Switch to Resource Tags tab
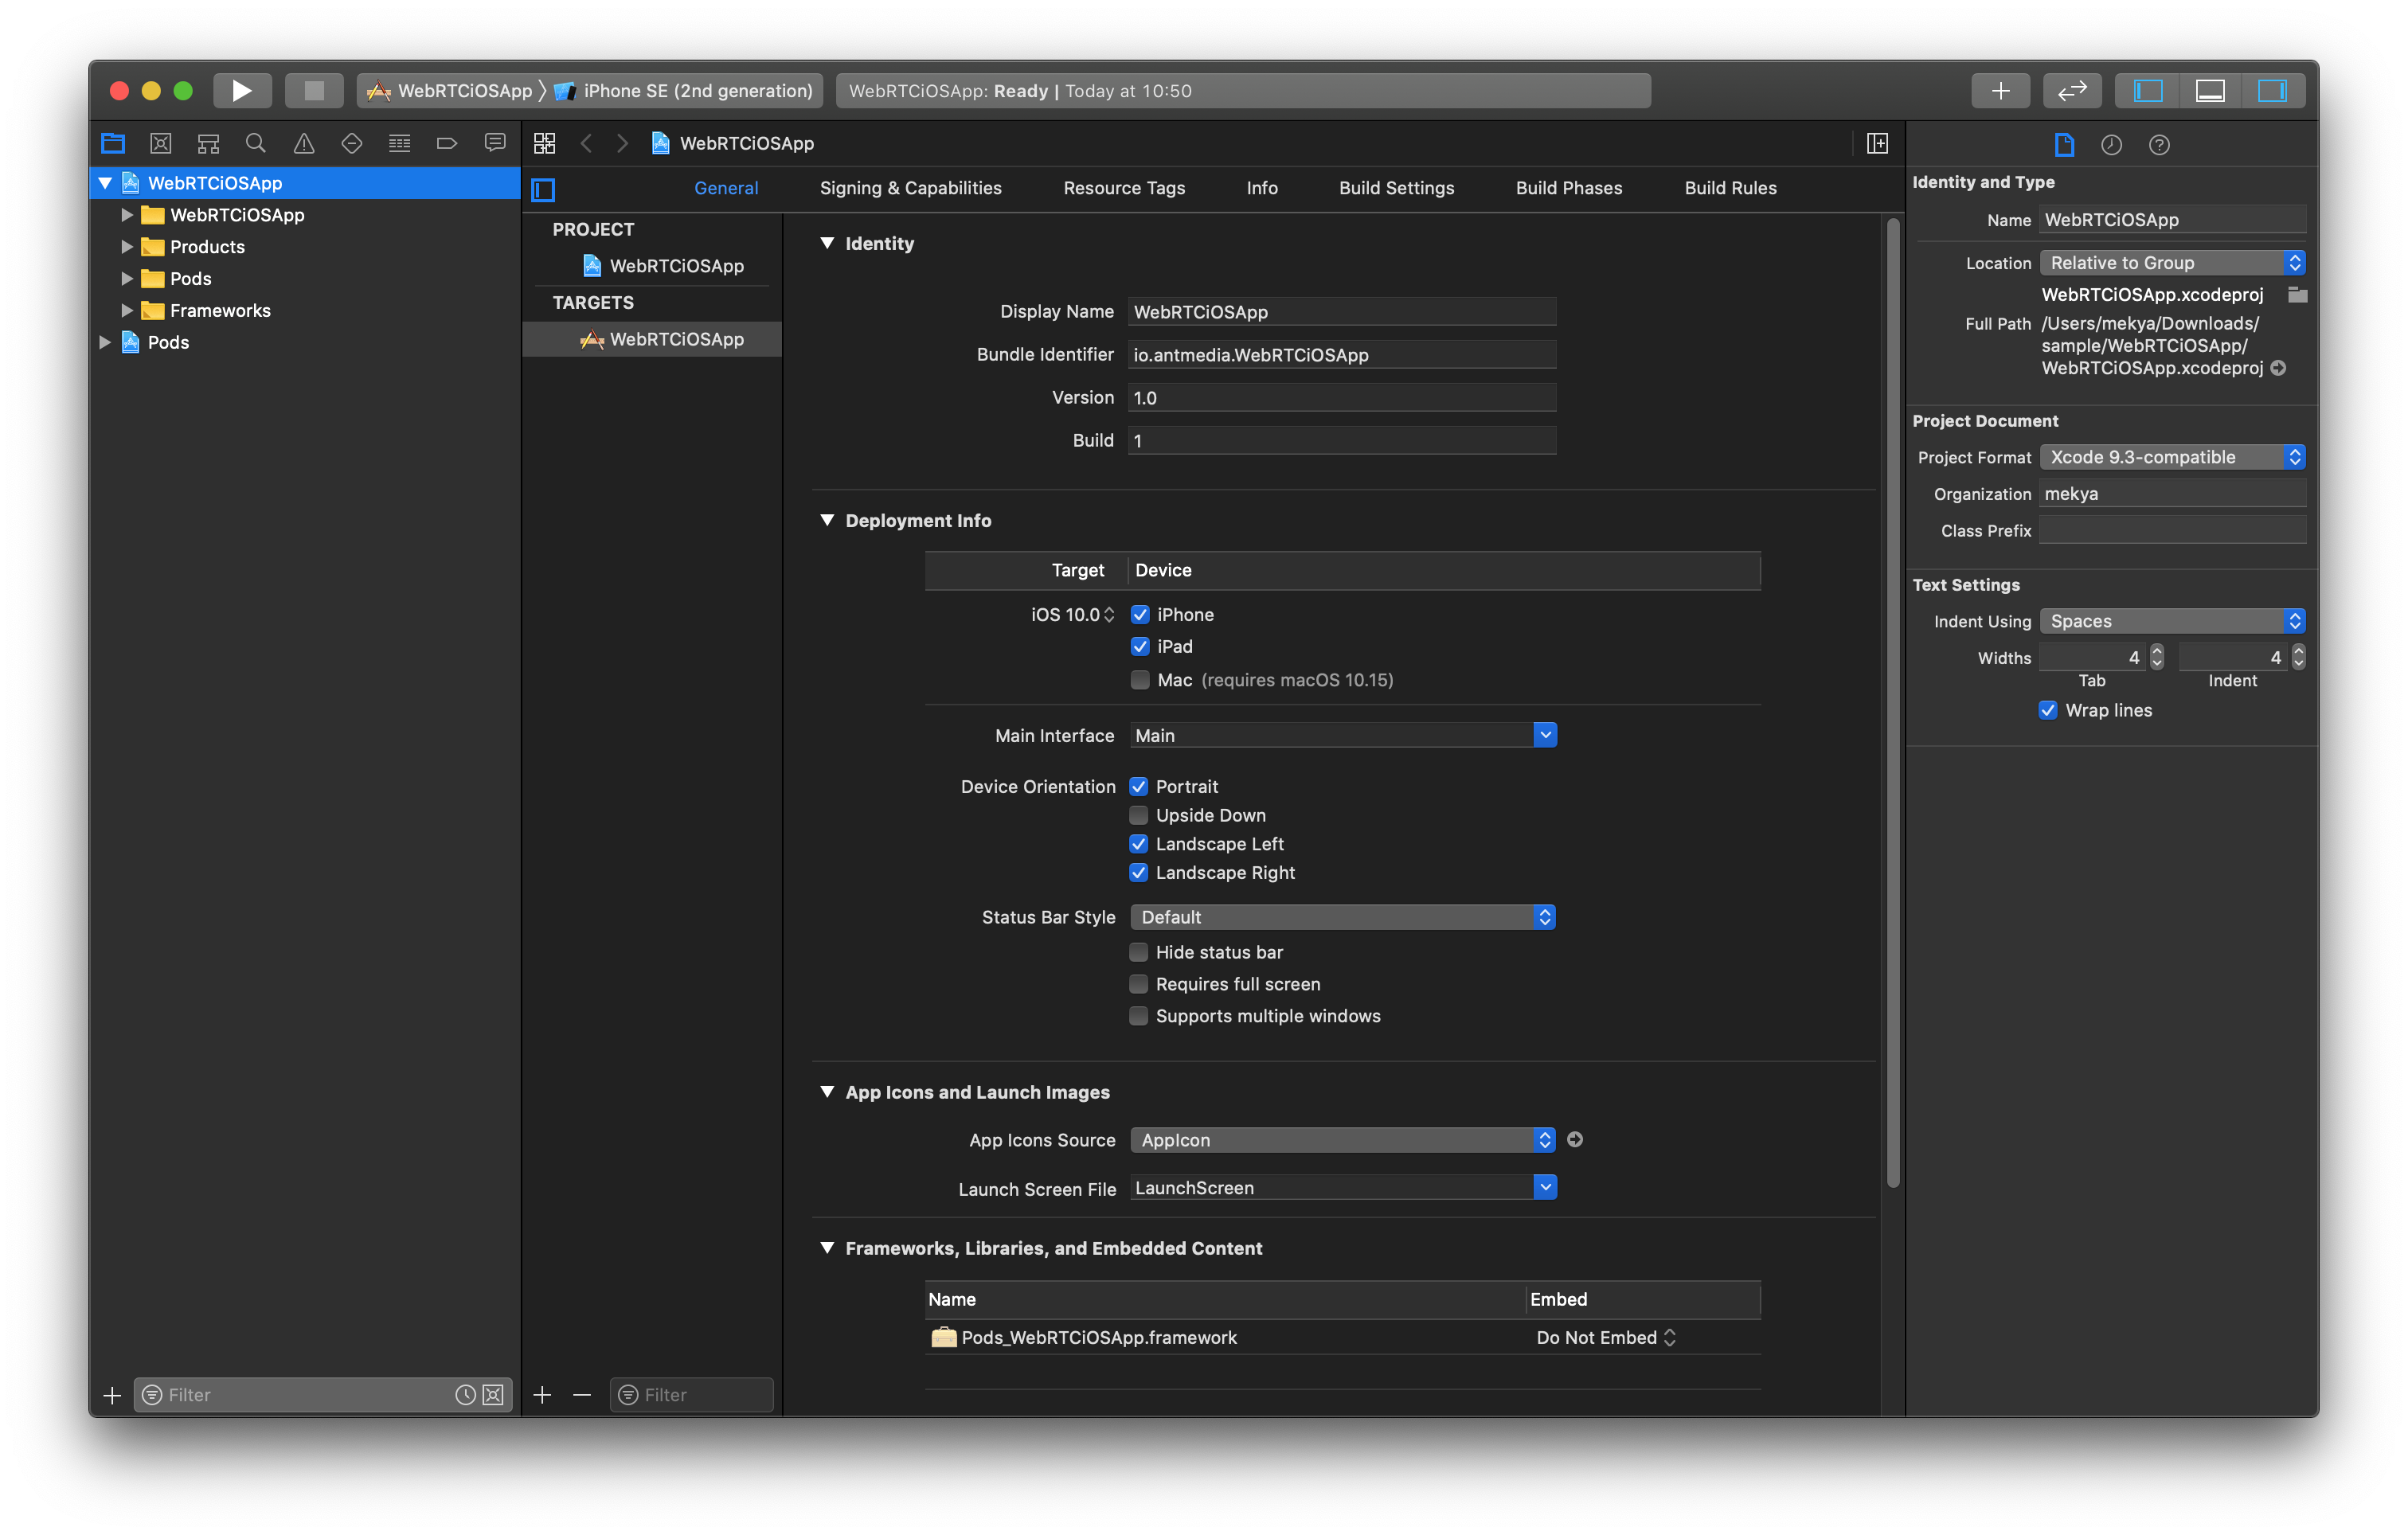The image size is (2408, 1535). click(x=1124, y=188)
